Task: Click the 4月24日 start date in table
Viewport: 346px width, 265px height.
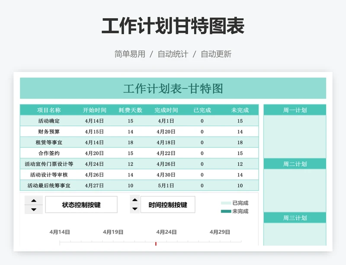Action: 94,164
